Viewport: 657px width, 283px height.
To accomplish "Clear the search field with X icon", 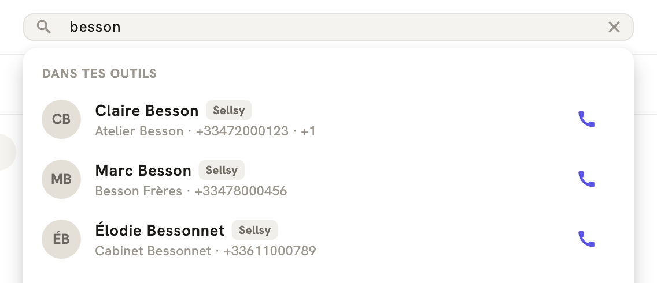I will [x=614, y=27].
